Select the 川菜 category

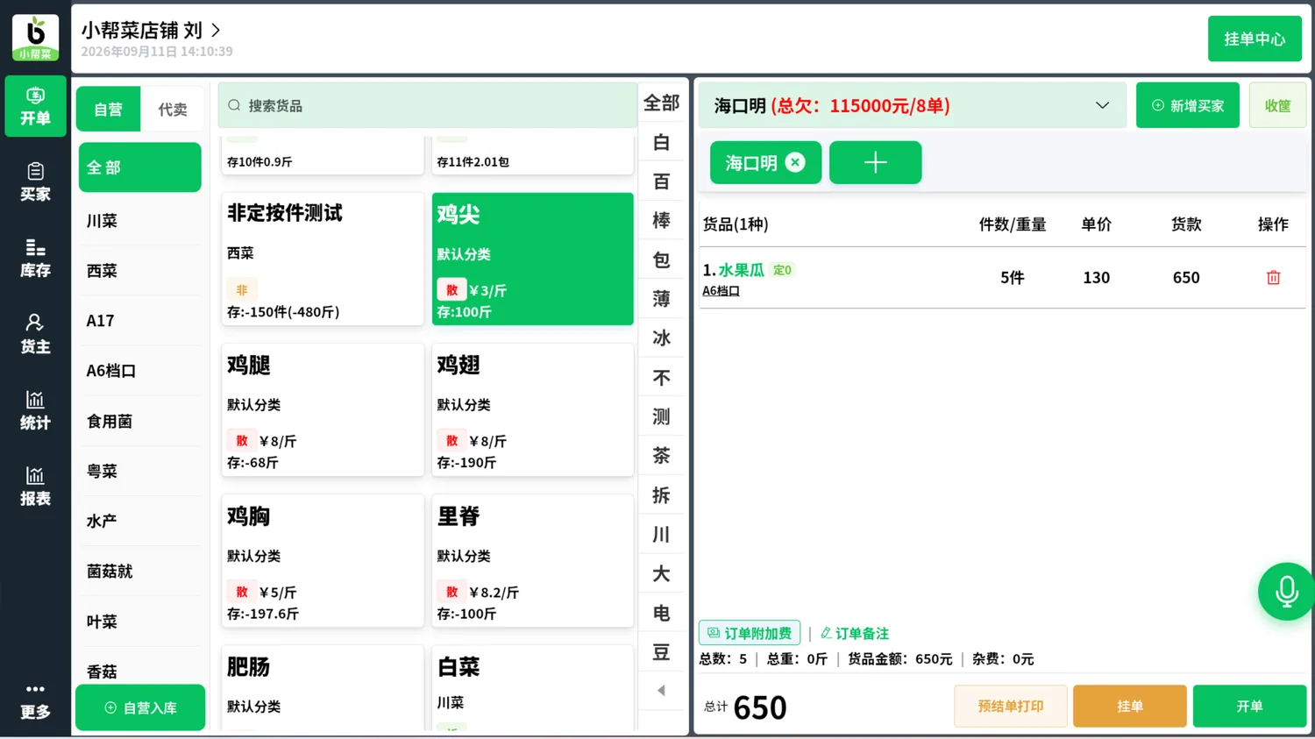click(x=139, y=221)
